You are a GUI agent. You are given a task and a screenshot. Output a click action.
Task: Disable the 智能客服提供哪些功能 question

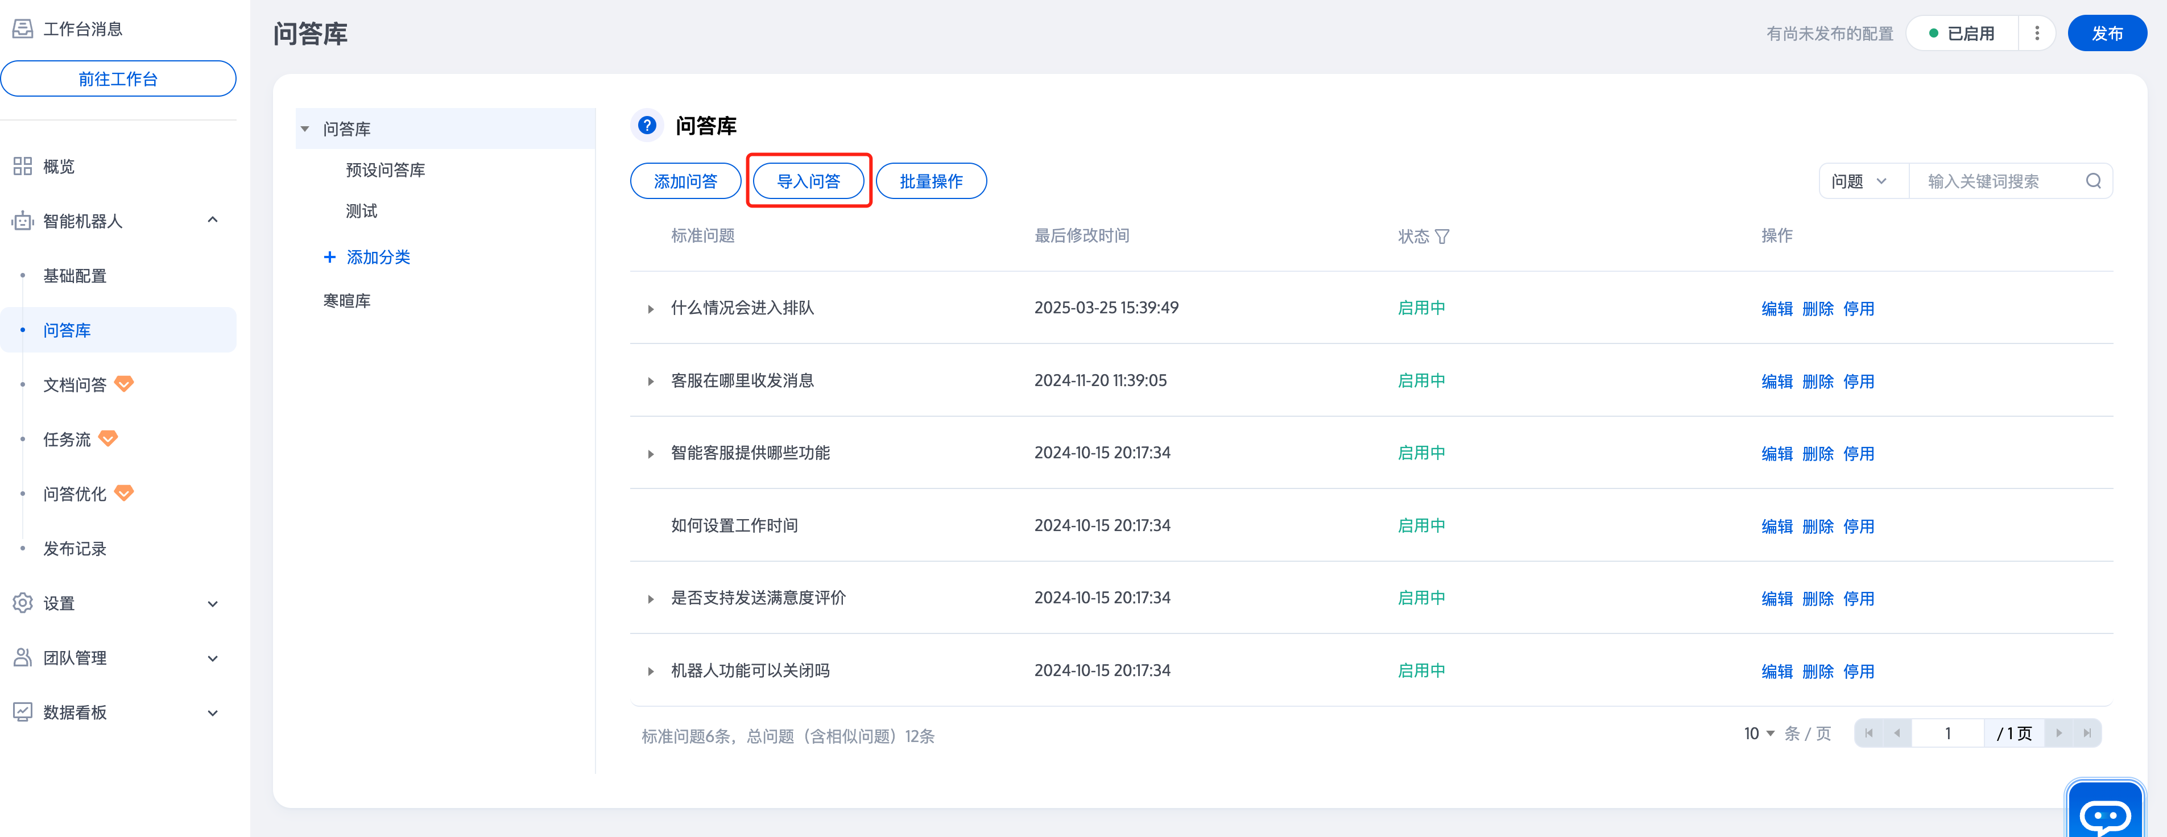[x=1858, y=453]
